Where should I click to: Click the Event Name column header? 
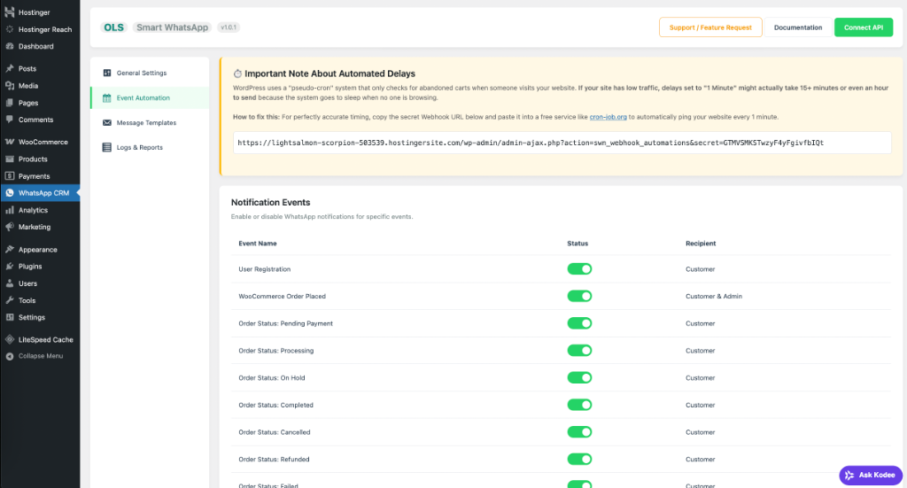[258, 244]
